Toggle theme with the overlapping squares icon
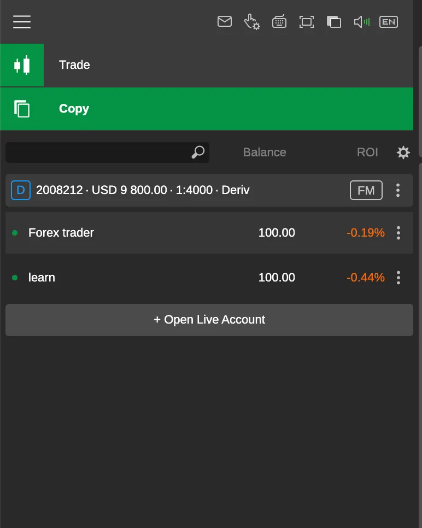The width and height of the screenshot is (422, 528). pyautogui.click(x=333, y=22)
